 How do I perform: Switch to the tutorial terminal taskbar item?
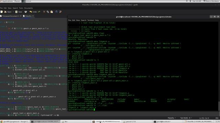tap(107, 122)
